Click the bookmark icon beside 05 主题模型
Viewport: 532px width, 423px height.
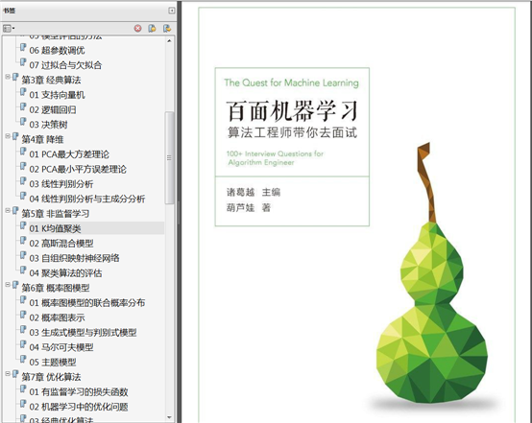click(x=23, y=360)
